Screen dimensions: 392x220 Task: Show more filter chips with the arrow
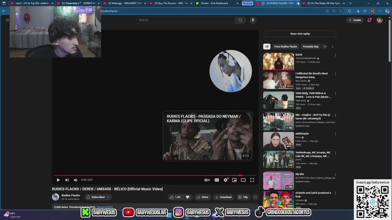pyautogui.click(x=332, y=47)
